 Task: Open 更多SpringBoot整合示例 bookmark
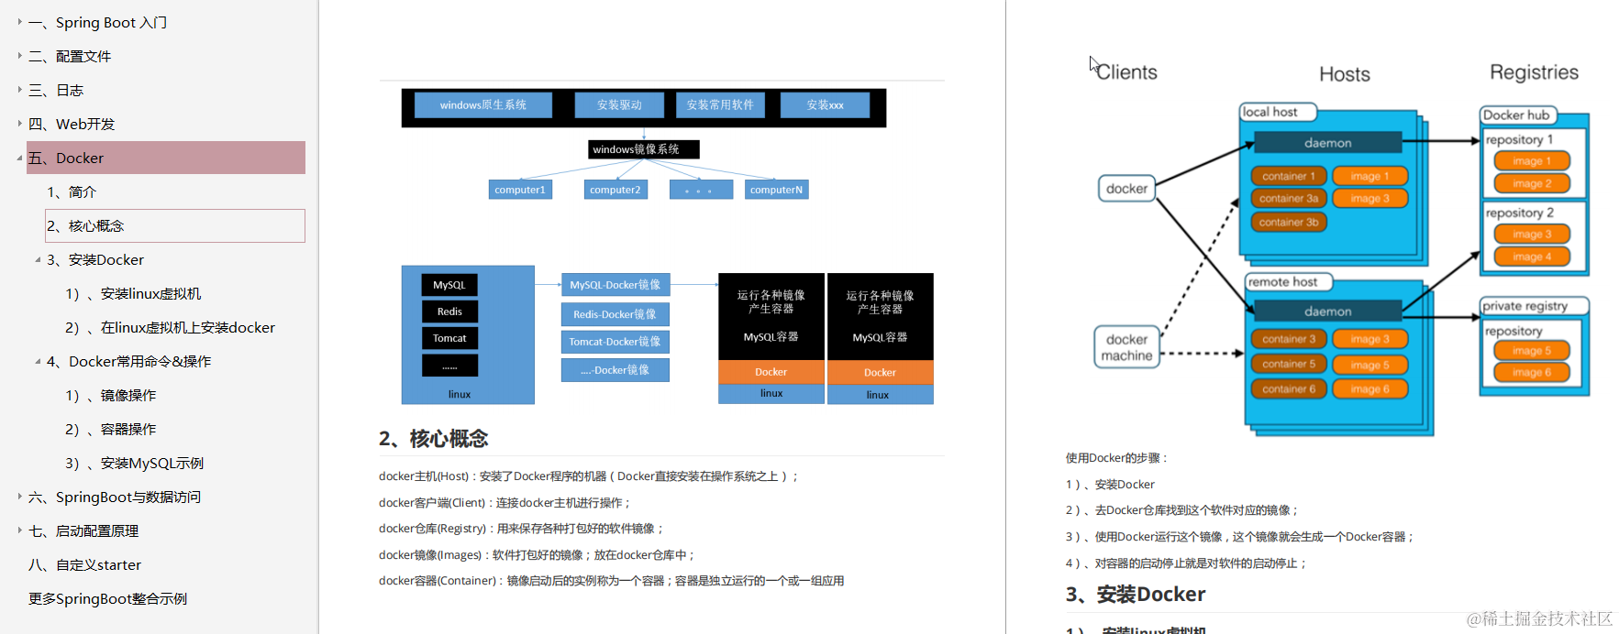pos(107,598)
